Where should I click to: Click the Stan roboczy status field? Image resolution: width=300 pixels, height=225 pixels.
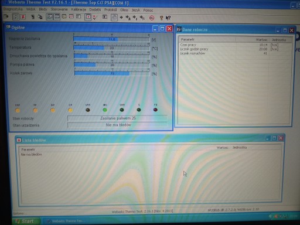pos(118,118)
